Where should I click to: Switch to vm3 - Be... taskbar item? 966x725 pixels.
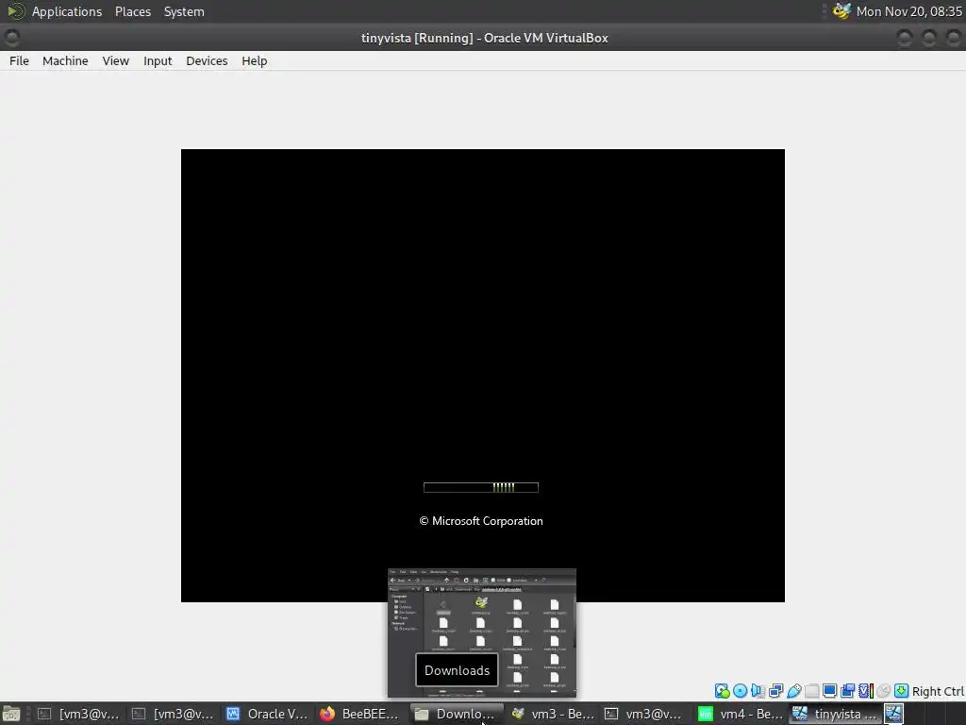point(553,714)
